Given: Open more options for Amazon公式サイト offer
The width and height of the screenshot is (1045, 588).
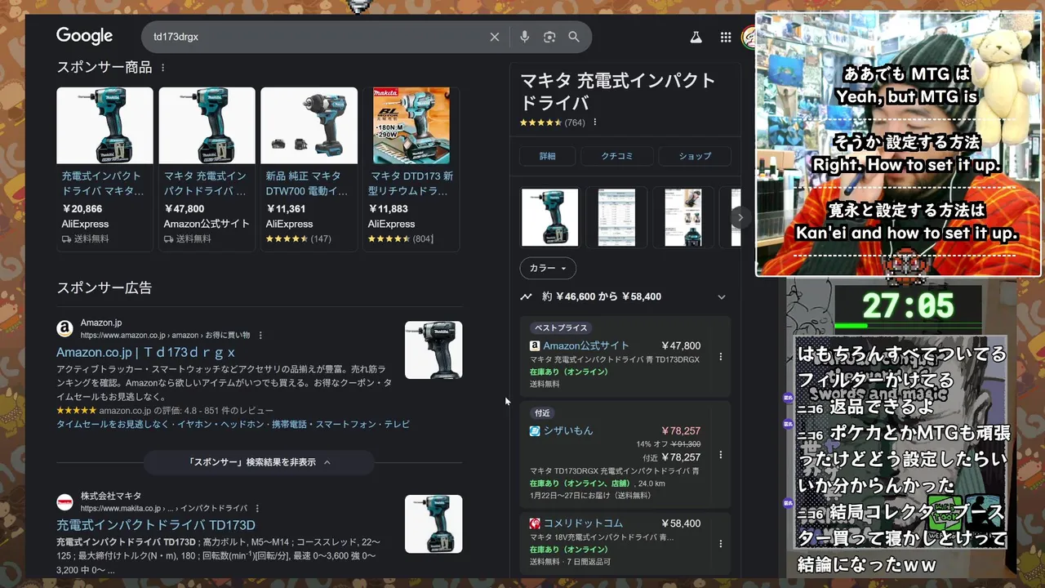Looking at the screenshot, I should [x=720, y=357].
